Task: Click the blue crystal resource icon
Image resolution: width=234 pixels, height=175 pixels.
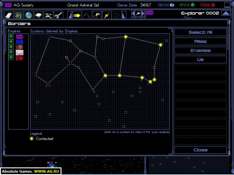Action: (x=172, y=5)
